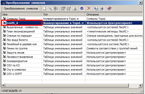Click the copy/duplicate structure icon
Image resolution: width=145 pixels, height=94 pixels.
(56, 8)
